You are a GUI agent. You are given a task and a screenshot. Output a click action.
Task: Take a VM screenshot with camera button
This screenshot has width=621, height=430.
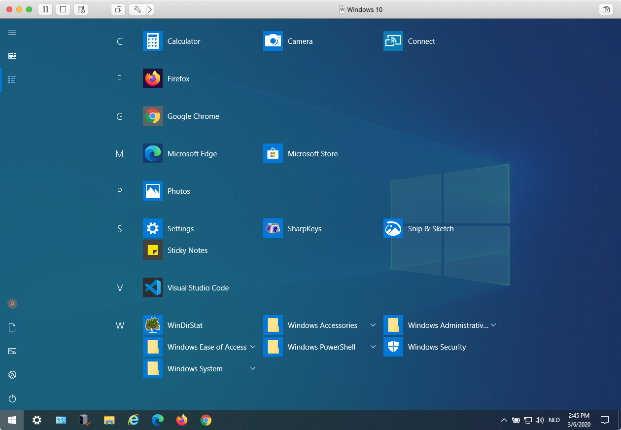[x=606, y=9]
